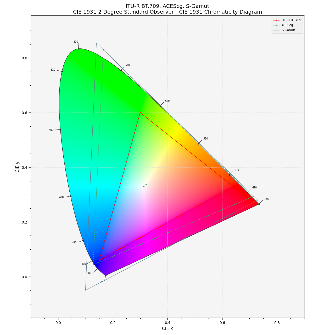Click the 490 label on the spectral locus

pyautogui.click(x=62, y=197)
